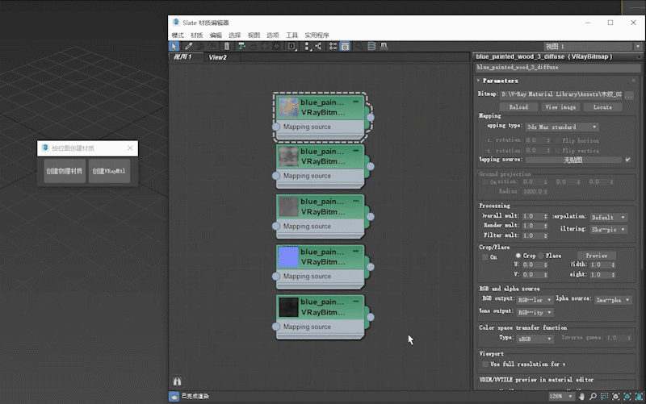The image size is (646, 404).
Task: Click the 创建VRayMtl button
Action: tap(109, 171)
